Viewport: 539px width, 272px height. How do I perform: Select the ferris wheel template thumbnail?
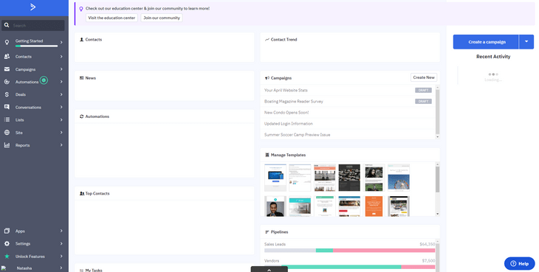pyautogui.click(x=399, y=178)
